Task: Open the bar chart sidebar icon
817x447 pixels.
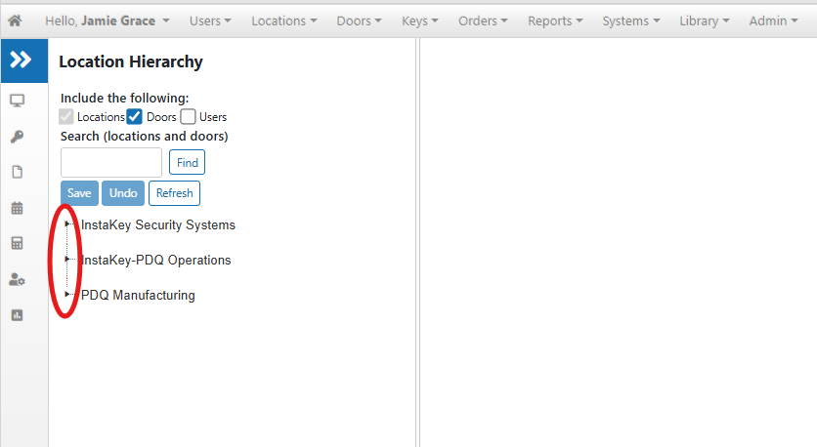Action: click(x=18, y=315)
